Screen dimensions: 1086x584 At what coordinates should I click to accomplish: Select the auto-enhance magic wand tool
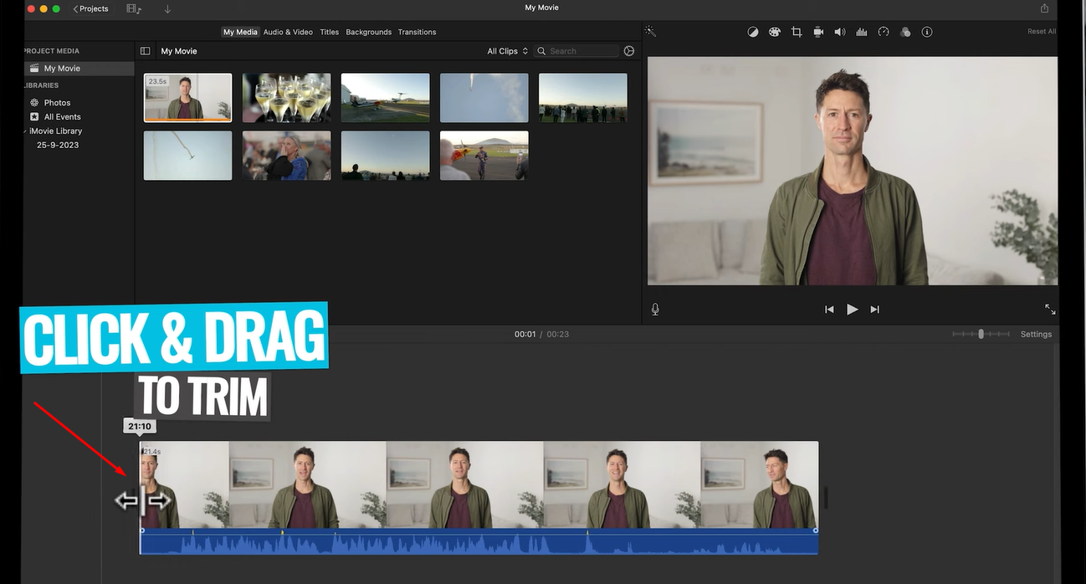click(x=650, y=31)
